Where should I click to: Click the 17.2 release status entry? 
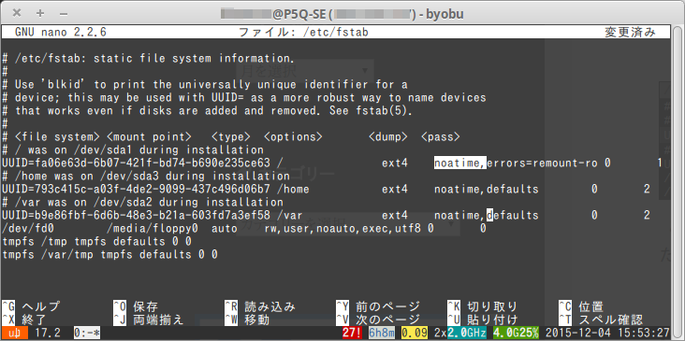point(48,334)
